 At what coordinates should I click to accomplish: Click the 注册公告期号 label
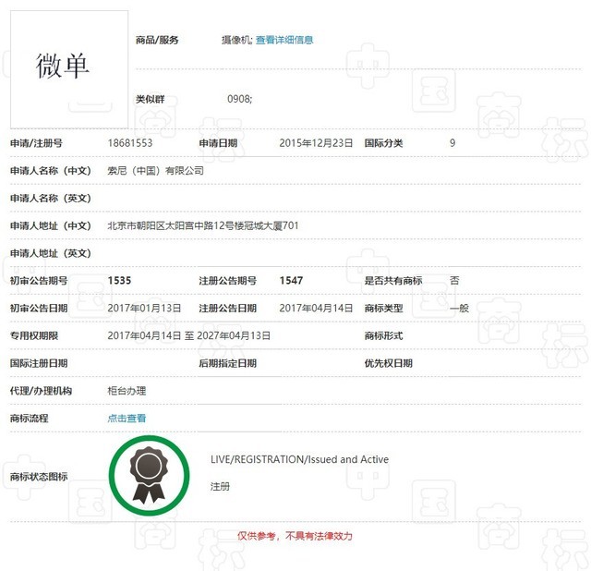[228, 281]
